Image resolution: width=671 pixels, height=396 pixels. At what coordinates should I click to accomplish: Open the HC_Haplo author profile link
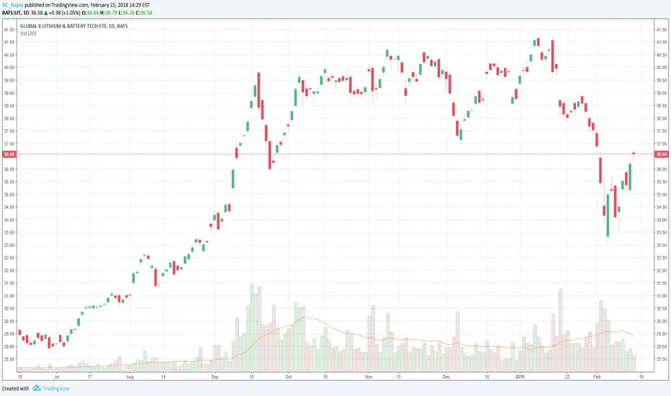(13, 5)
